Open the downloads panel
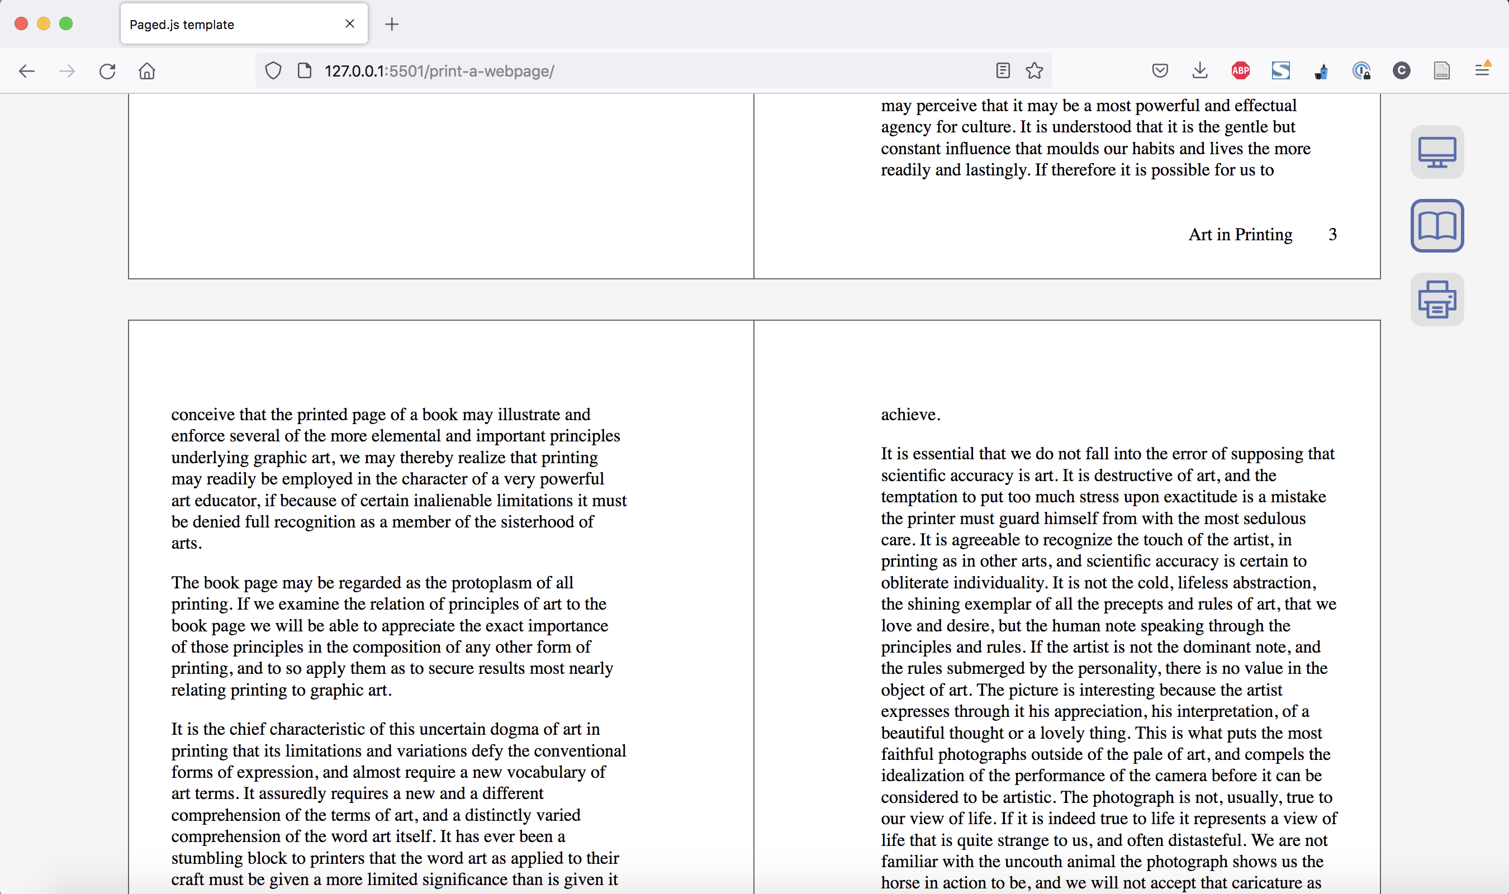This screenshot has width=1509, height=894. click(1200, 71)
